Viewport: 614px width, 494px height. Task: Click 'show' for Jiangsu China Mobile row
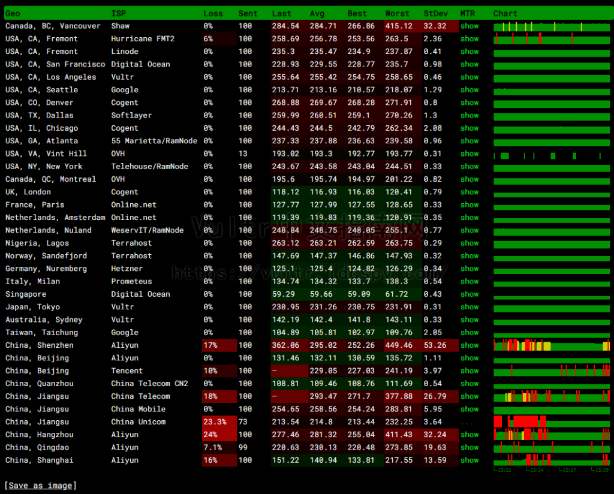click(x=469, y=409)
